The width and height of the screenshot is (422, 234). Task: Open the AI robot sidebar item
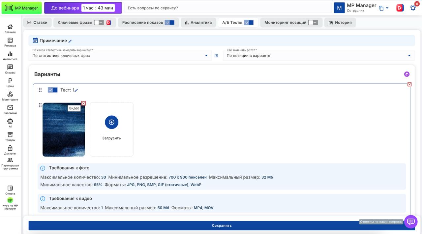coord(10,123)
